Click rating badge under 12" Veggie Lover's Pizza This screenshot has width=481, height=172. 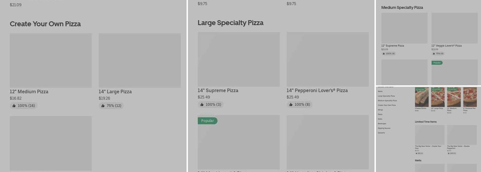(438, 54)
